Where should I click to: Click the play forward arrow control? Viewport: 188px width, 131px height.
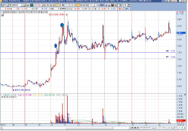(x=130, y=128)
